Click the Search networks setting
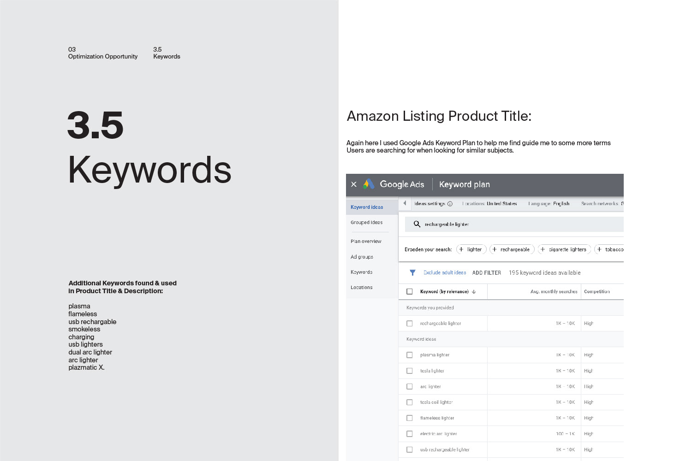The image size is (692, 461). click(603, 204)
